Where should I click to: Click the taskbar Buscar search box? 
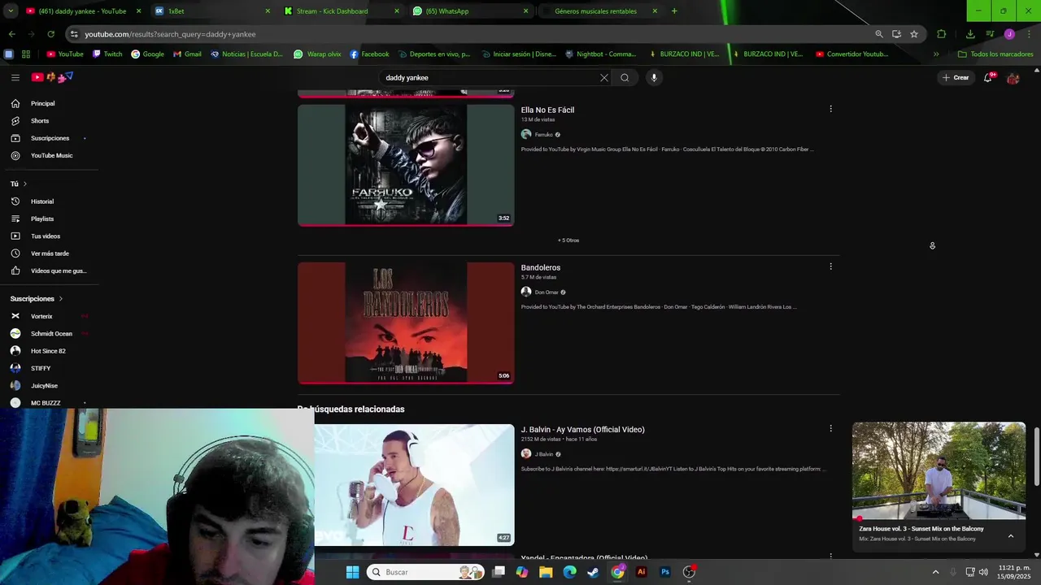(425, 572)
